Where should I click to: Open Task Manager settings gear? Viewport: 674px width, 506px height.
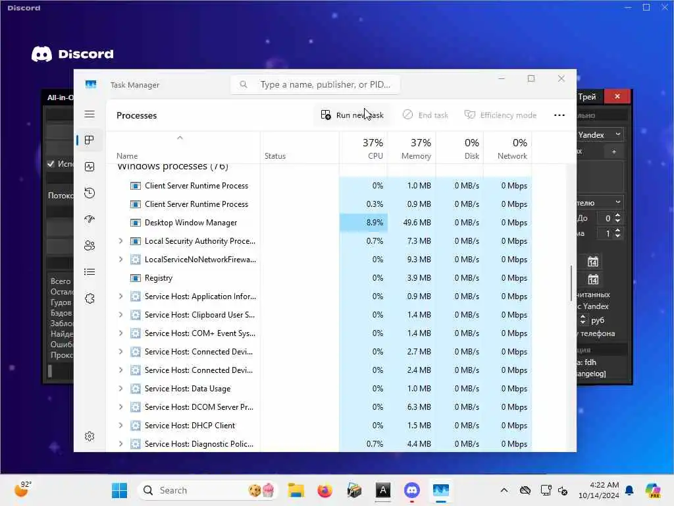(90, 436)
